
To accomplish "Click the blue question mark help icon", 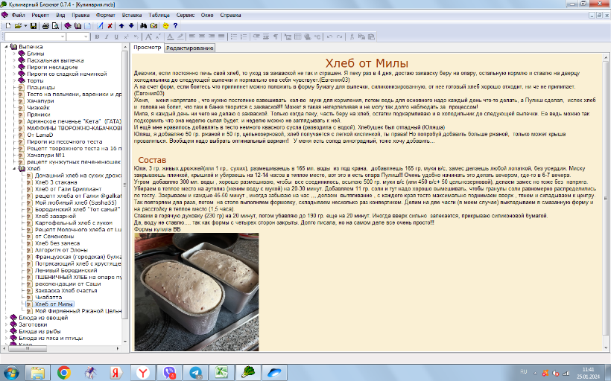I will 175,25.
